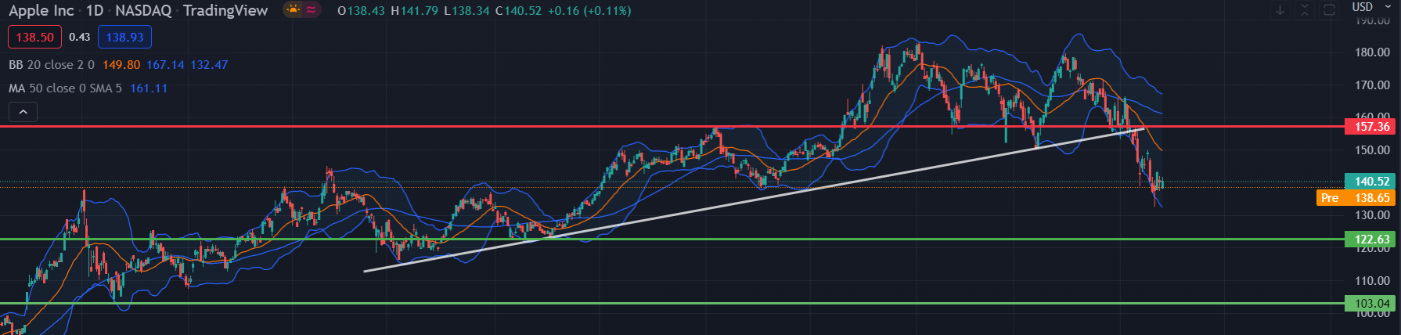Click the 1D interval label in title
This screenshot has width=1401, height=335.
[95, 11]
